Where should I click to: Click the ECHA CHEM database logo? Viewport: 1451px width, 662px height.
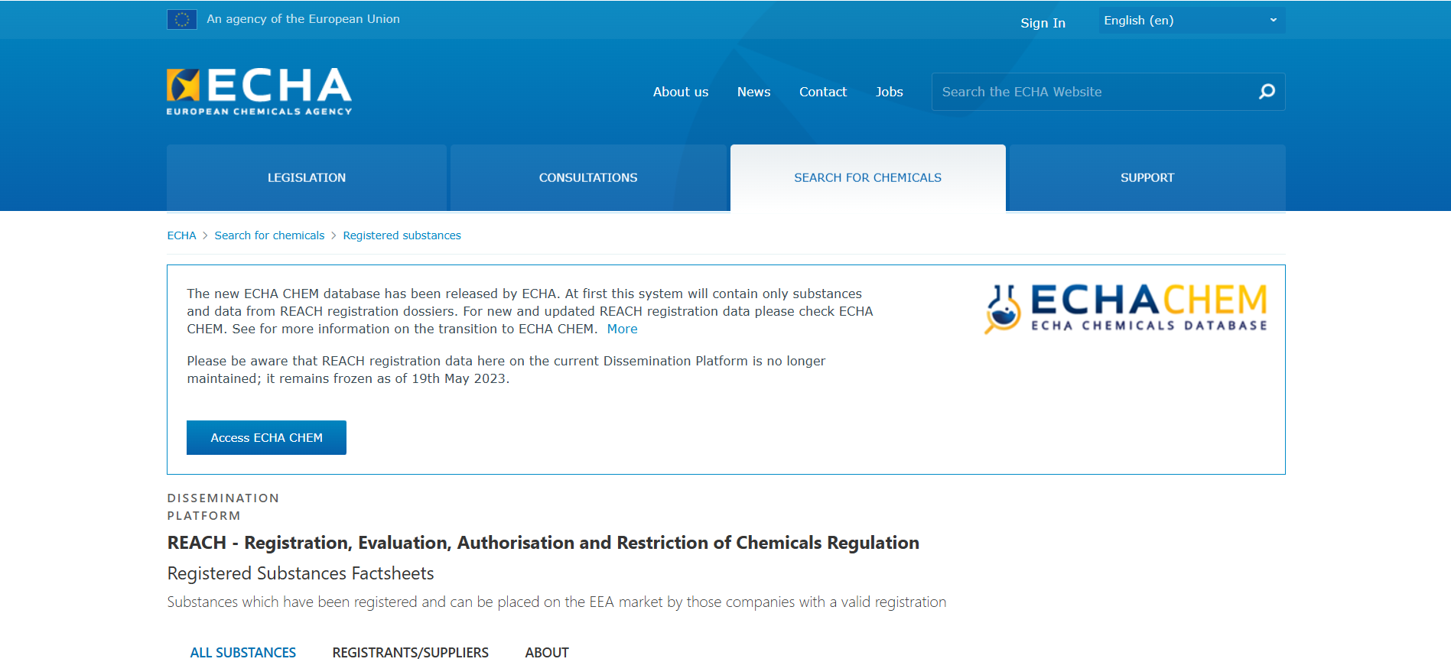pos(1125,309)
